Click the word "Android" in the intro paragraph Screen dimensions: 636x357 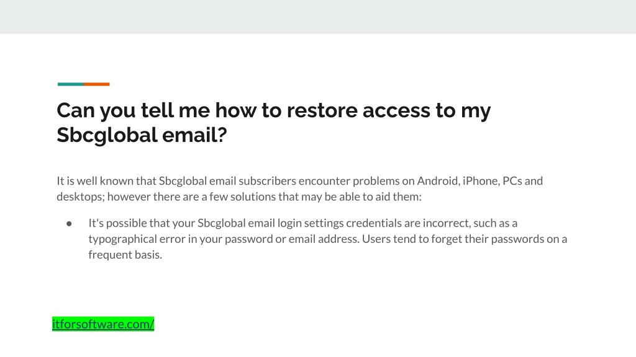coord(438,180)
